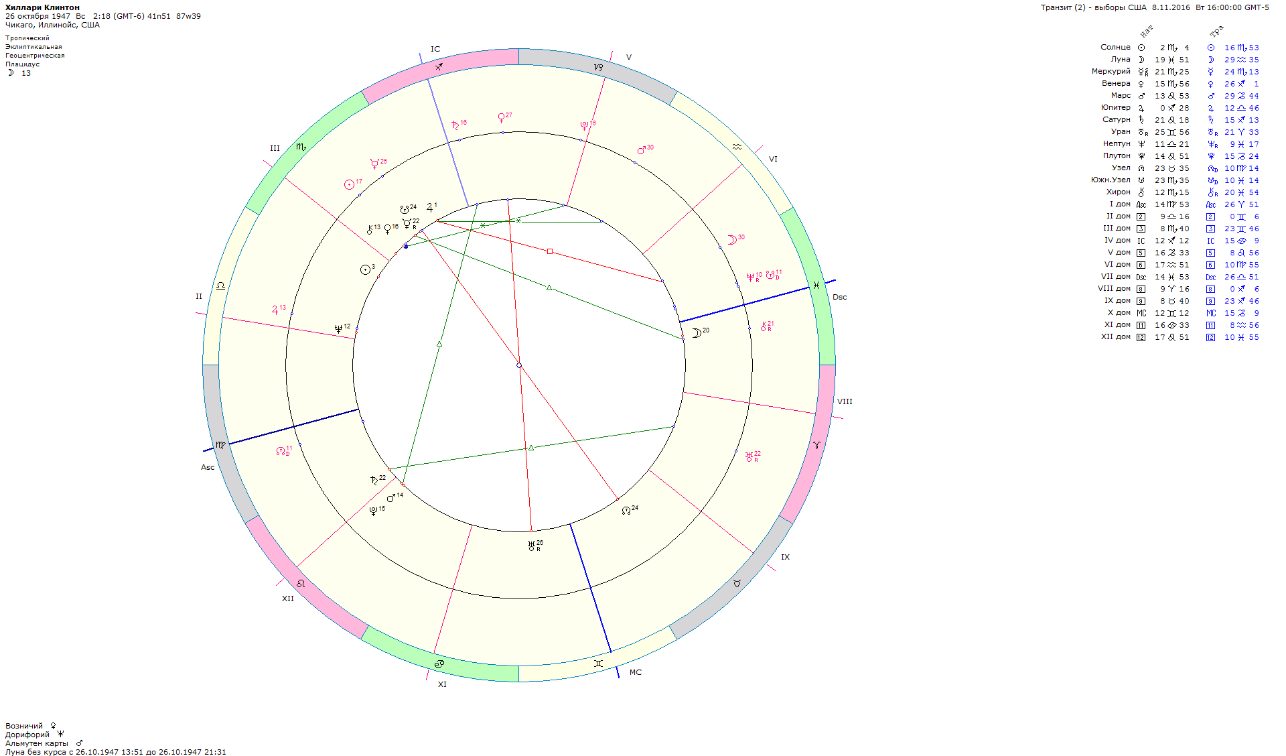Click the Aquarius glyph on the zodiac ring

tap(737, 147)
